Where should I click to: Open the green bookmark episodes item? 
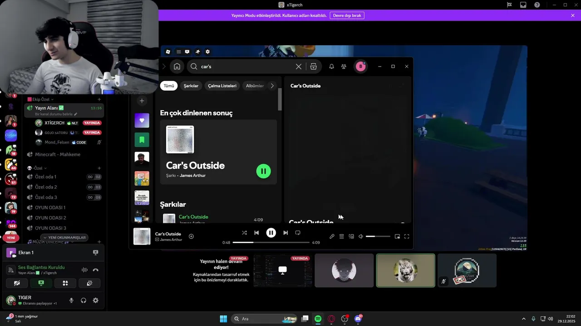pos(142,140)
